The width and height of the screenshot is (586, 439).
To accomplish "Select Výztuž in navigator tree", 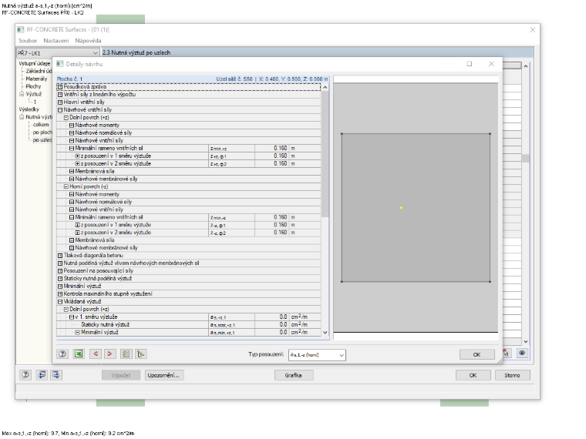I will pos(34,94).
